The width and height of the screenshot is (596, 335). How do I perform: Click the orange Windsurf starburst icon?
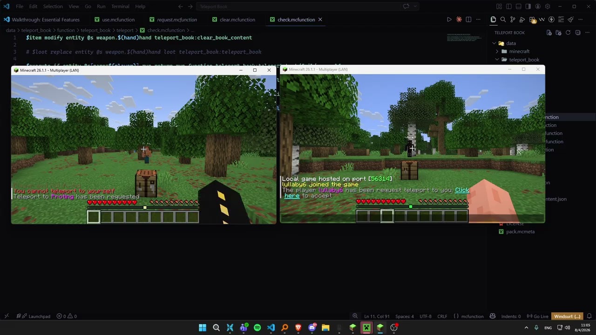point(459,20)
